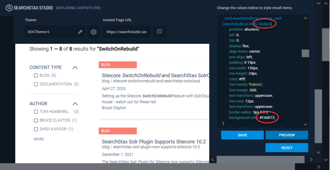Click the right scroll arrow below the RESET button
The image size is (330, 170).
pos(311,159)
